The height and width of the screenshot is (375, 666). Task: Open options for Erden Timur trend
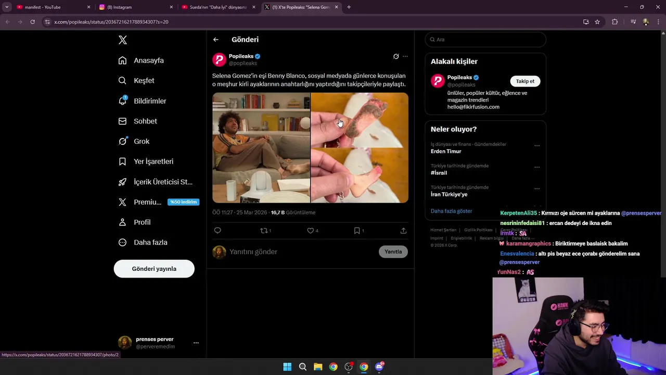537,145
